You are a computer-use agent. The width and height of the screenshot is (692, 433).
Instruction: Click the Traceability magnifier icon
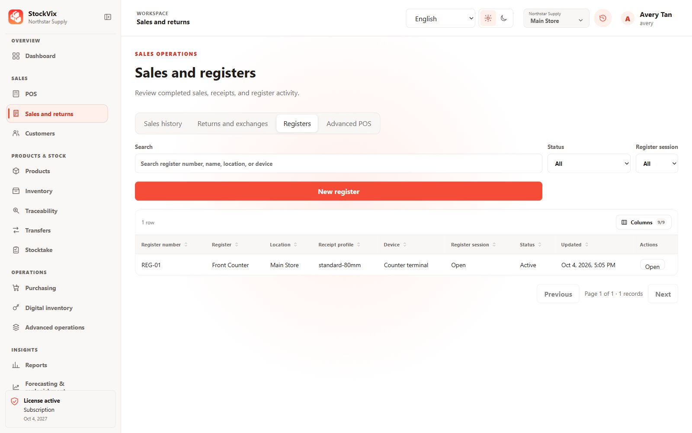(x=16, y=211)
